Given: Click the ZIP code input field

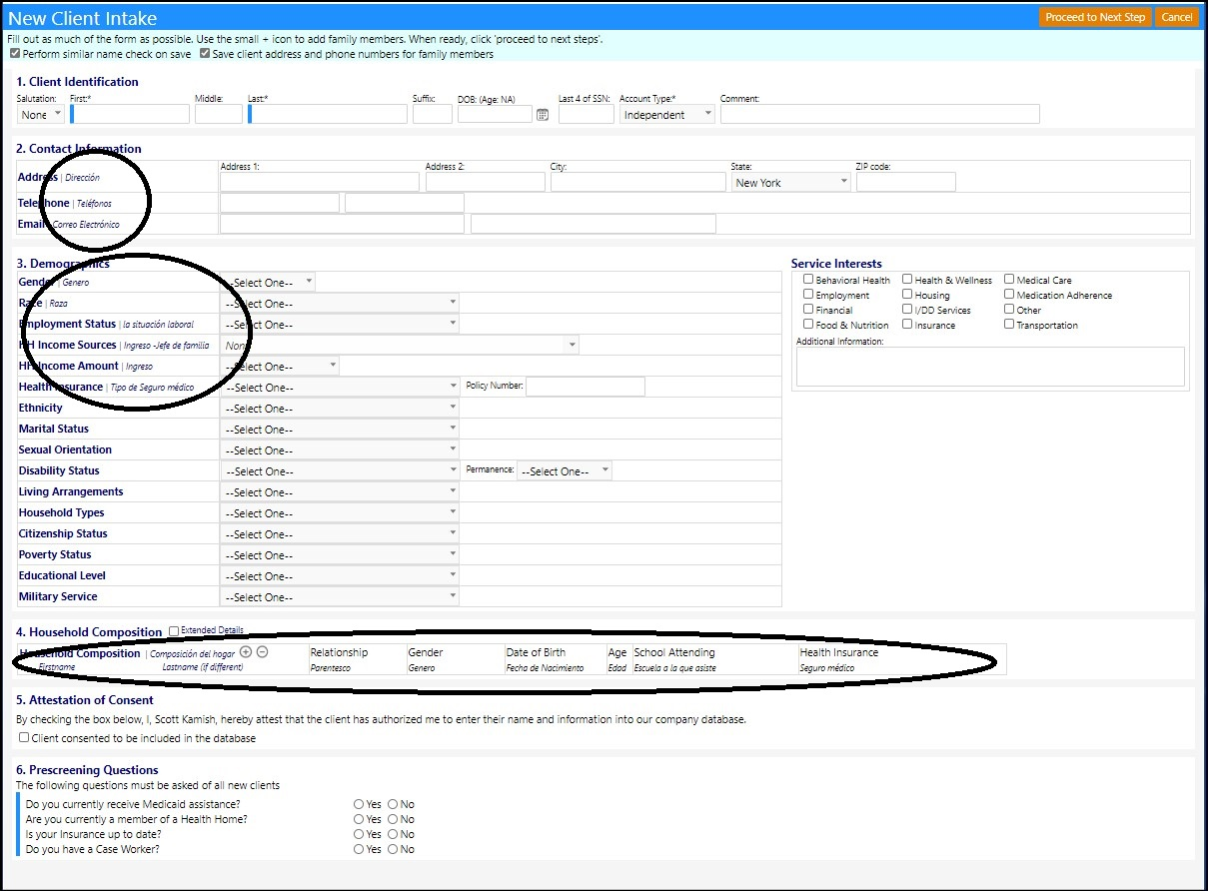Looking at the screenshot, I should point(906,182).
